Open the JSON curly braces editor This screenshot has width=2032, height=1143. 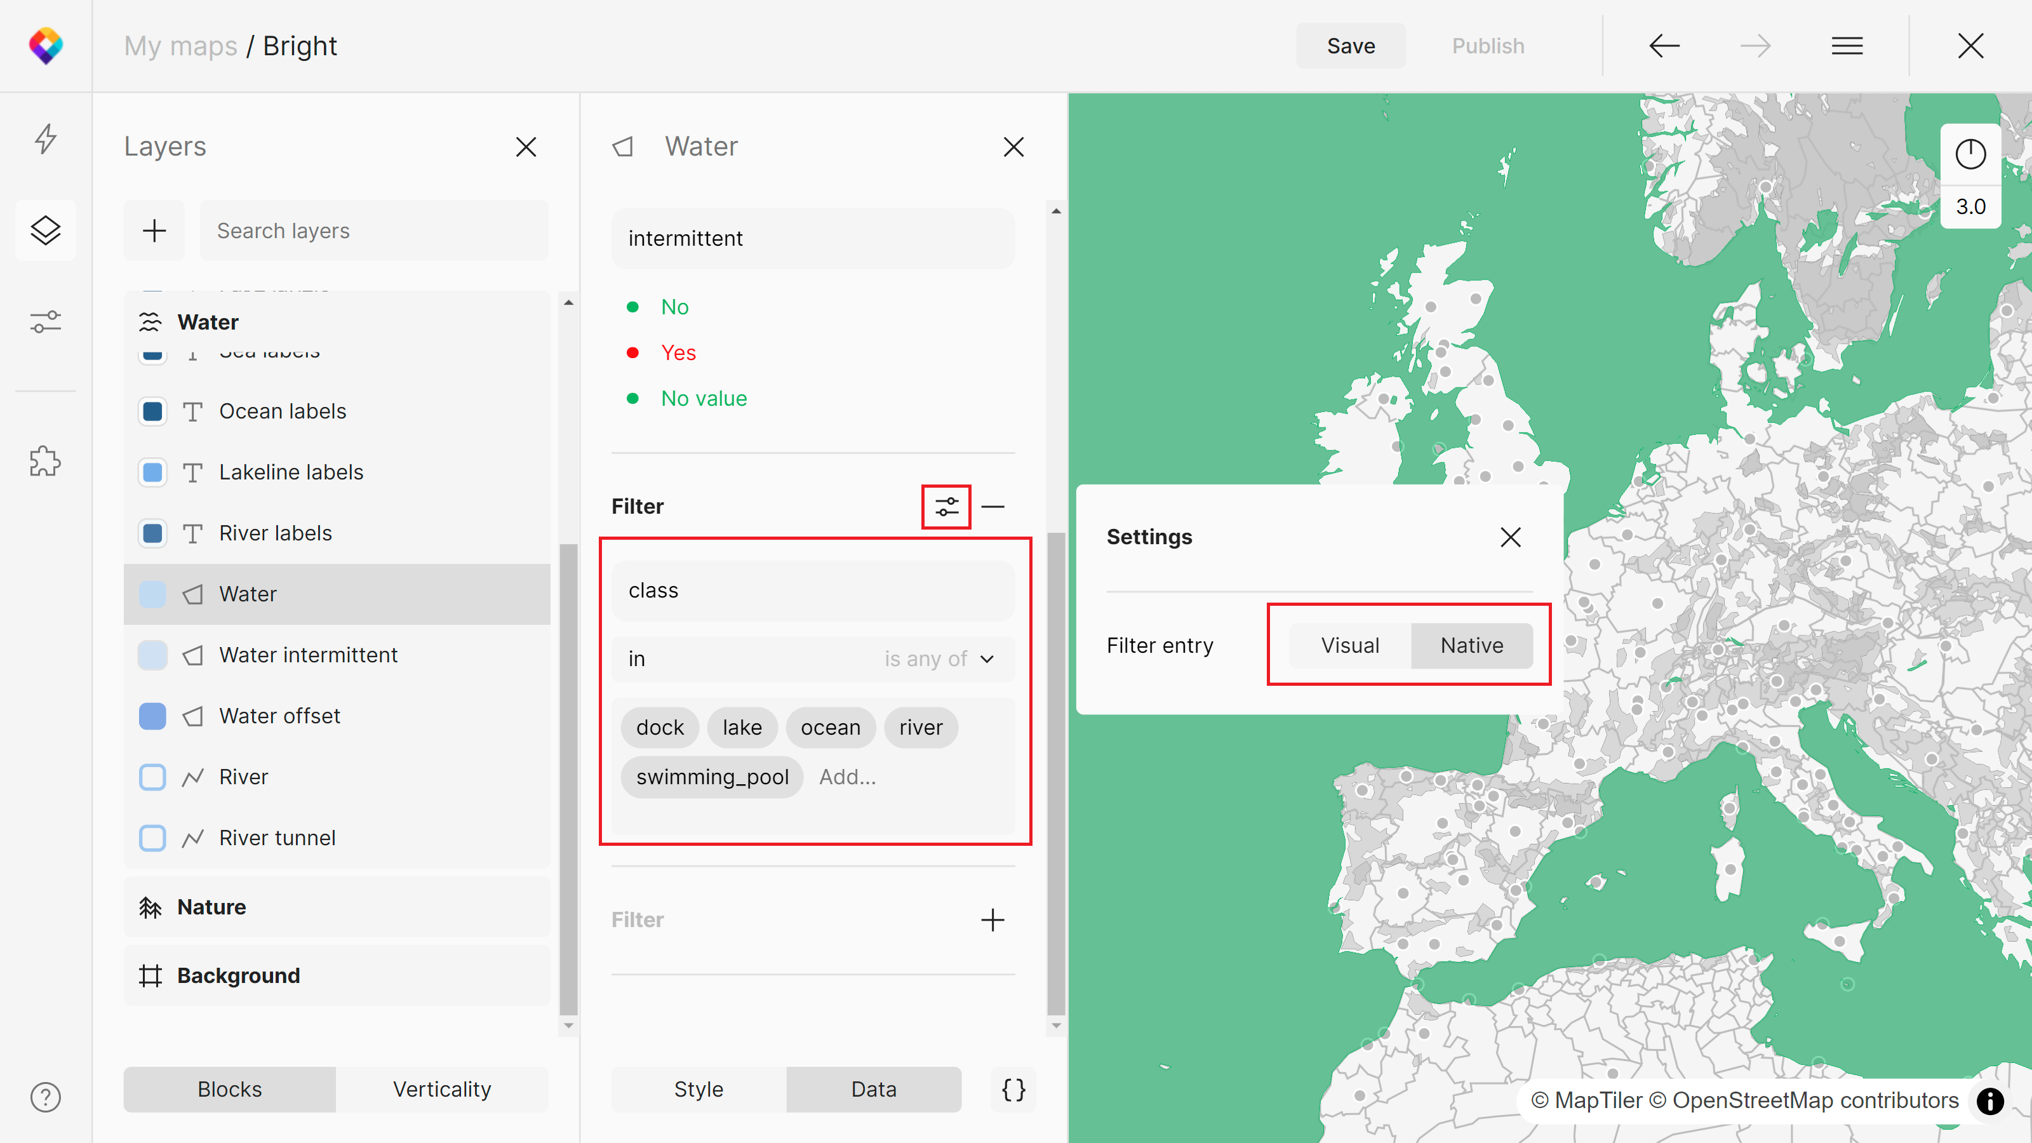[1013, 1090]
